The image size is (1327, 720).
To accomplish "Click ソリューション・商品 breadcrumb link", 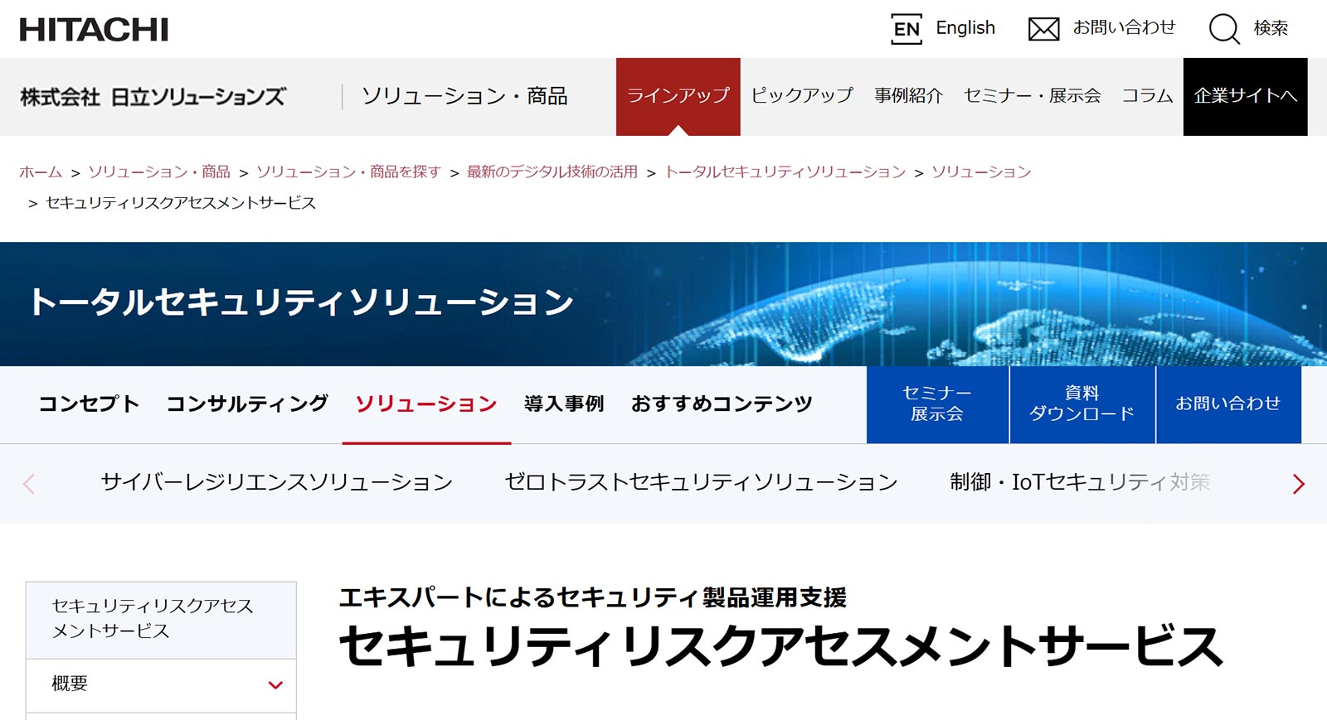I will tap(159, 172).
